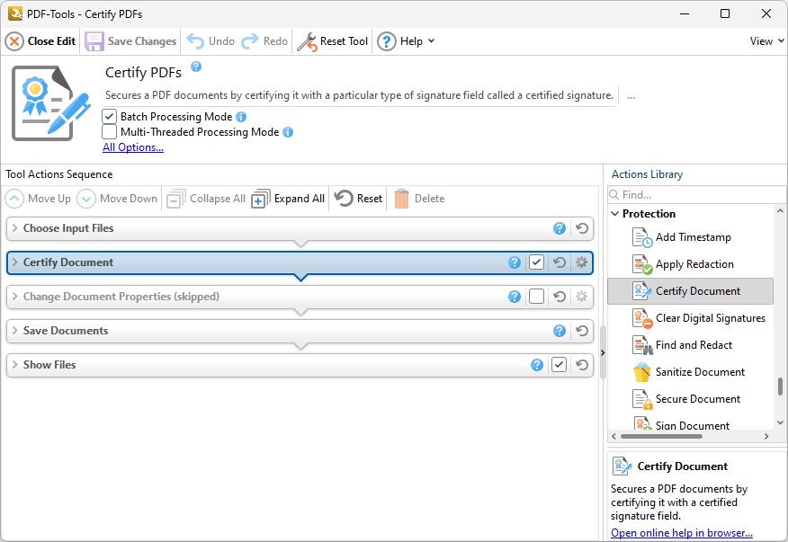Open help for Change Document Properties

pyautogui.click(x=515, y=297)
